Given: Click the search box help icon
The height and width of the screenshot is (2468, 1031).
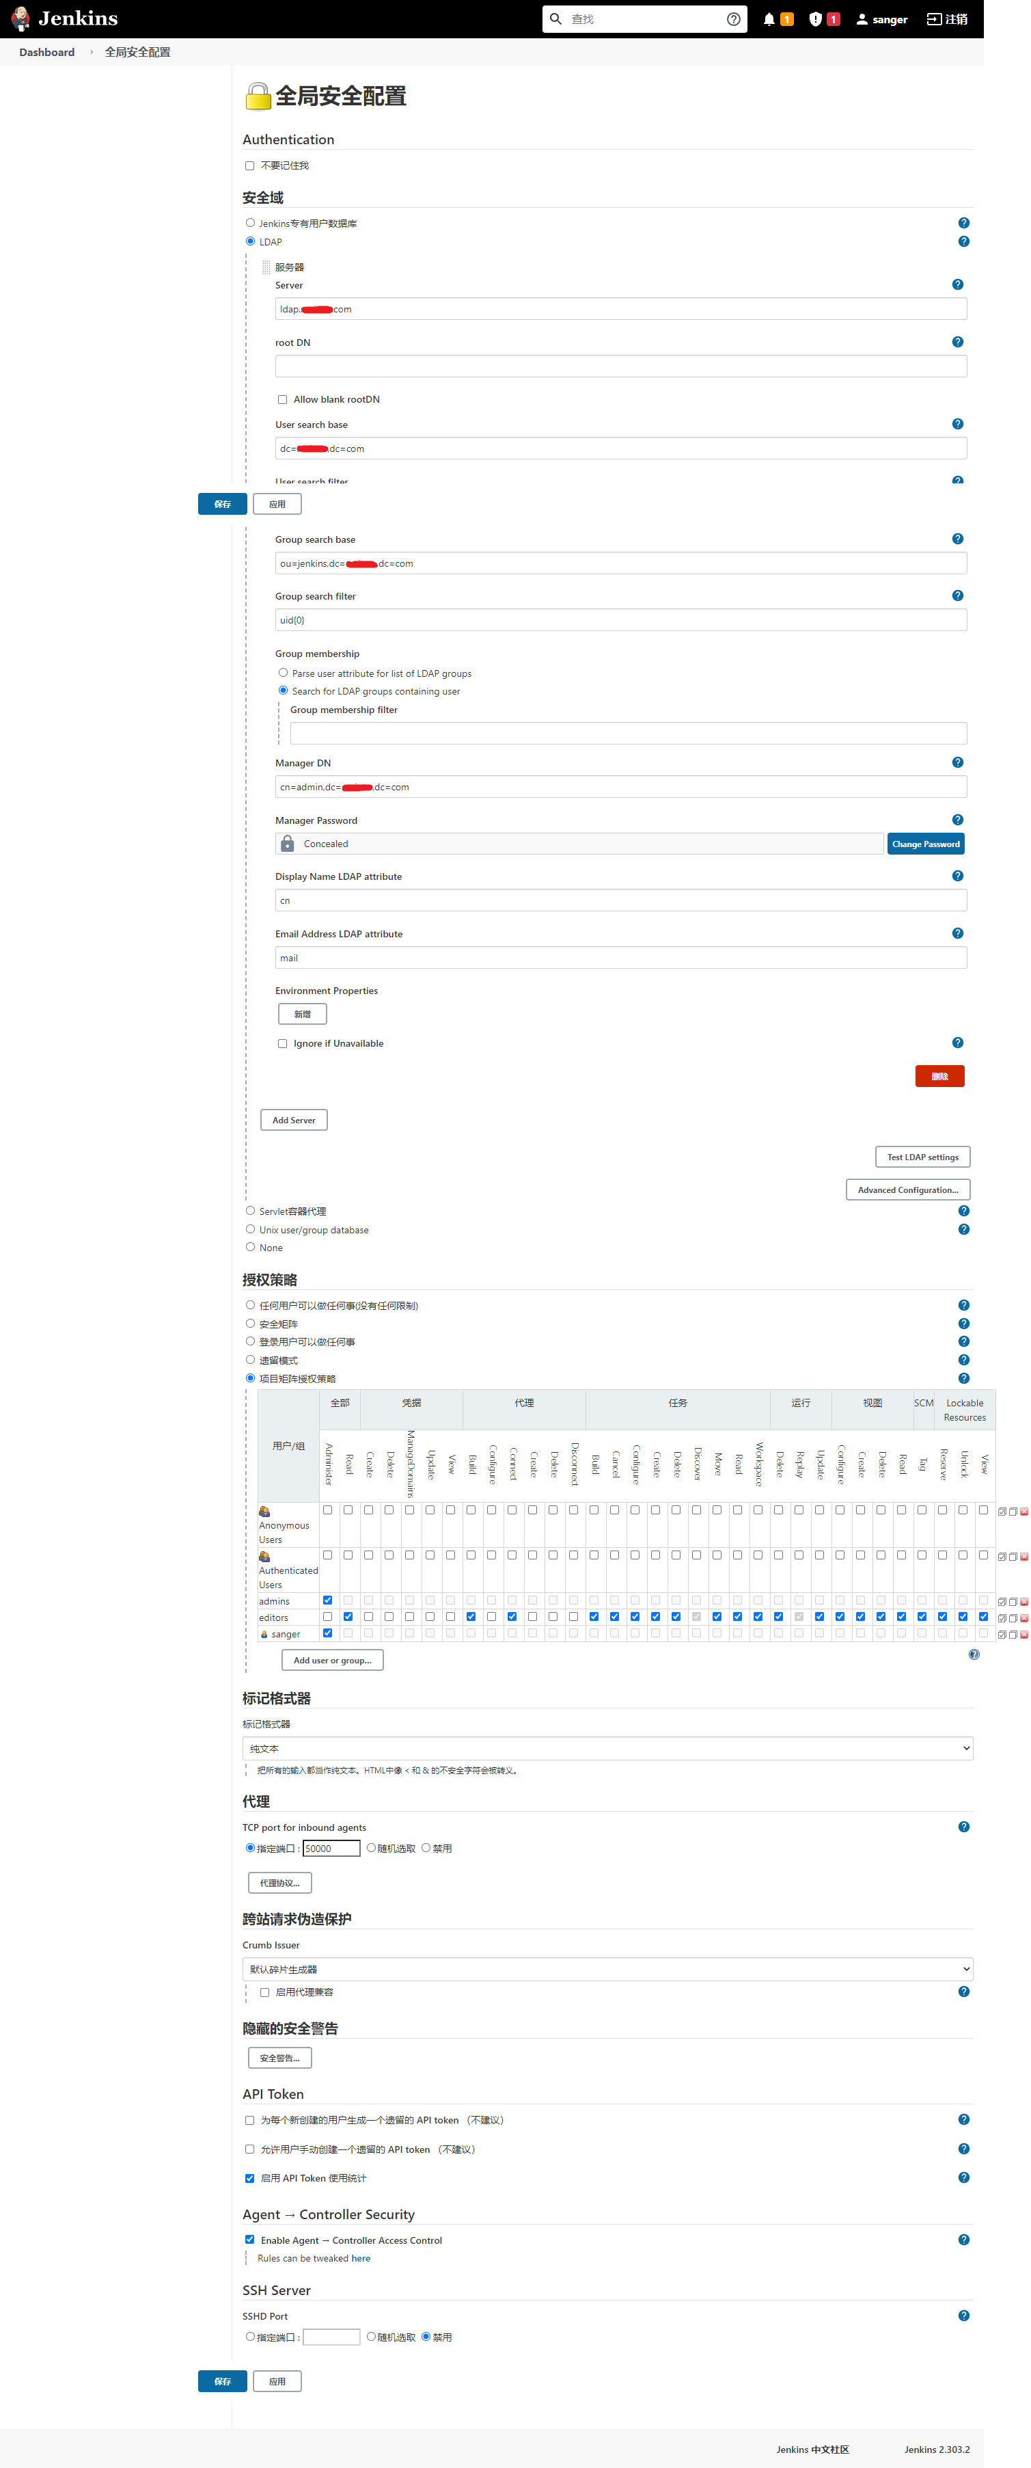Looking at the screenshot, I should [x=733, y=19].
